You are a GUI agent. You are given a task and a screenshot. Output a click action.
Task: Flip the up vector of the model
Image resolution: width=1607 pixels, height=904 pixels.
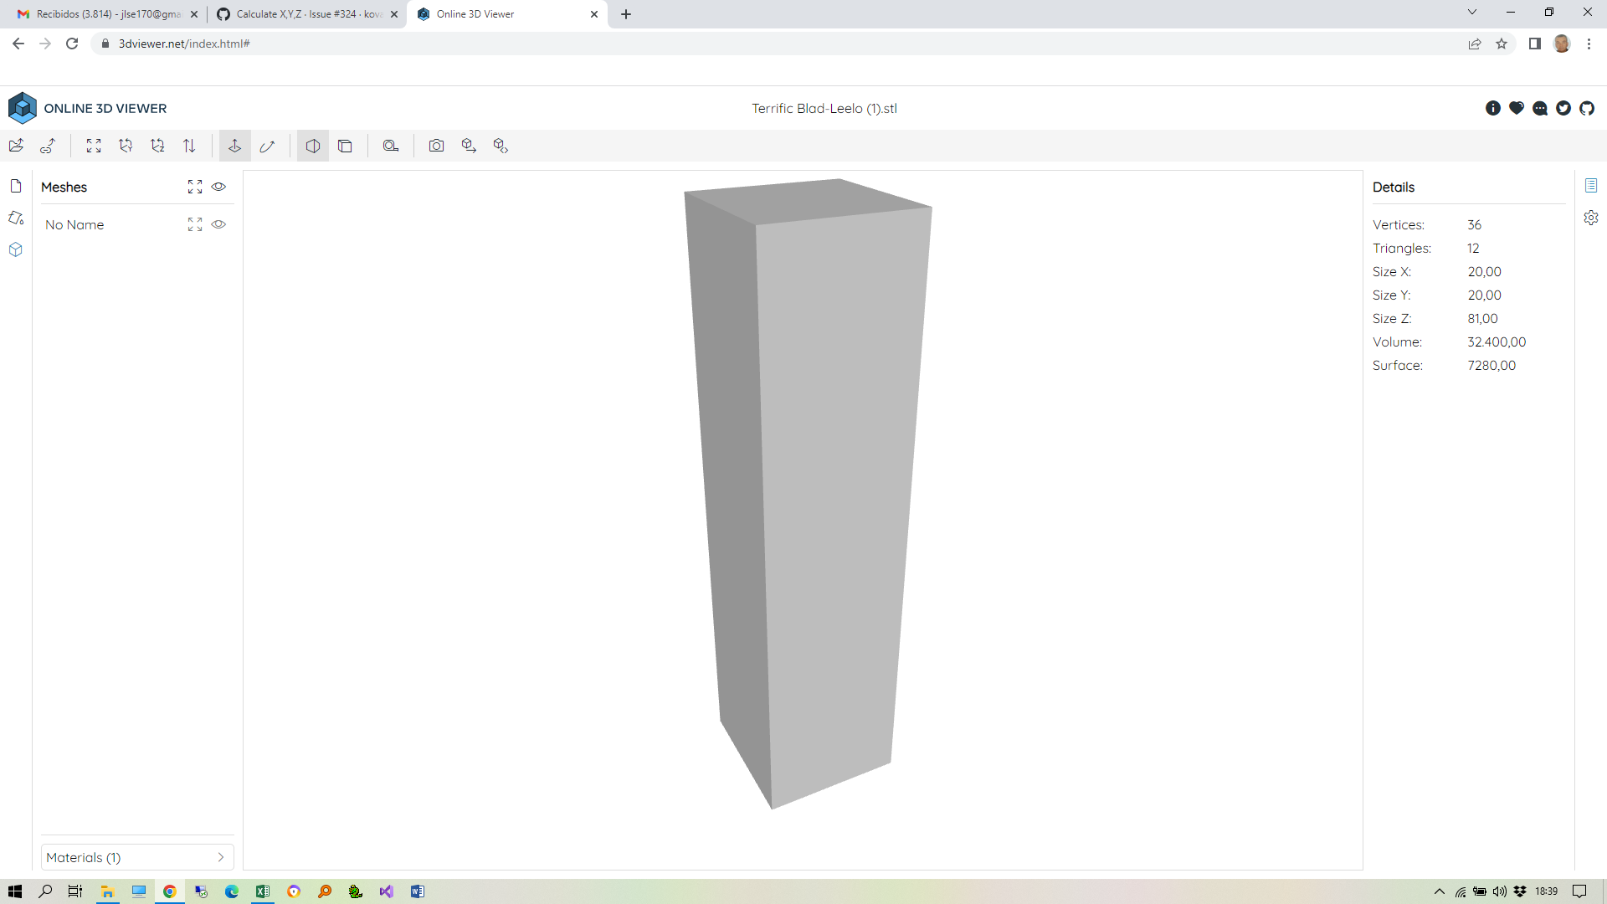(189, 145)
